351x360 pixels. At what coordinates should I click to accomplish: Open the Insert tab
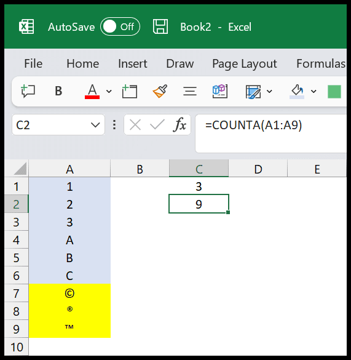click(x=133, y=63)
